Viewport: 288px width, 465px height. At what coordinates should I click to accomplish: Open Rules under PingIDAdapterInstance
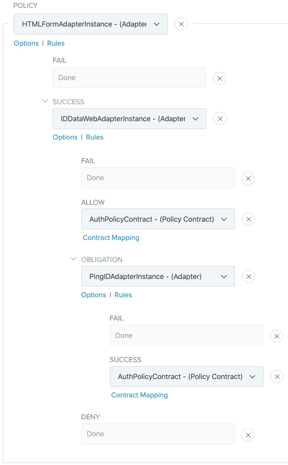[x=123, y=295]
